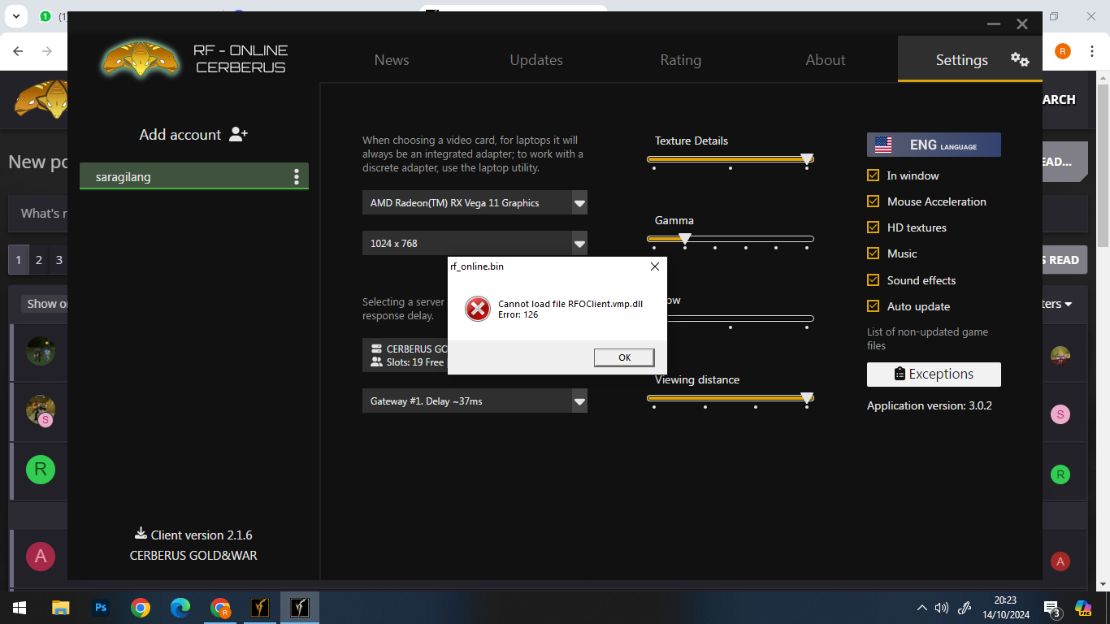1110x624 pixels.
Task: Open the three-dot menu for saragilang account
Action: 297,176
